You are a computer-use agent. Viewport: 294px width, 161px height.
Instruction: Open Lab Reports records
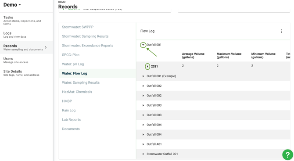point(71,120)
